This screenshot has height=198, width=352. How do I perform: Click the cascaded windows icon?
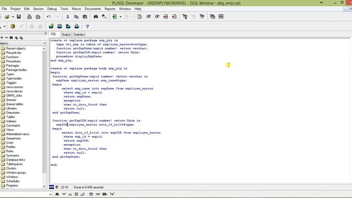213,16
